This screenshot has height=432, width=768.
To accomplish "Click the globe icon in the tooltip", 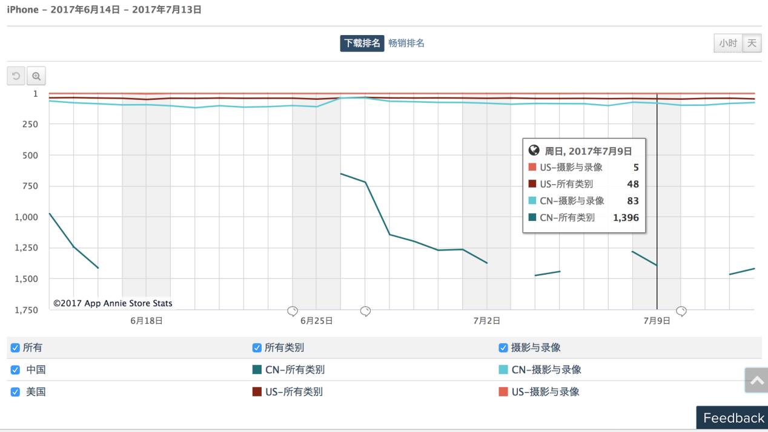I will coord(534,151).
